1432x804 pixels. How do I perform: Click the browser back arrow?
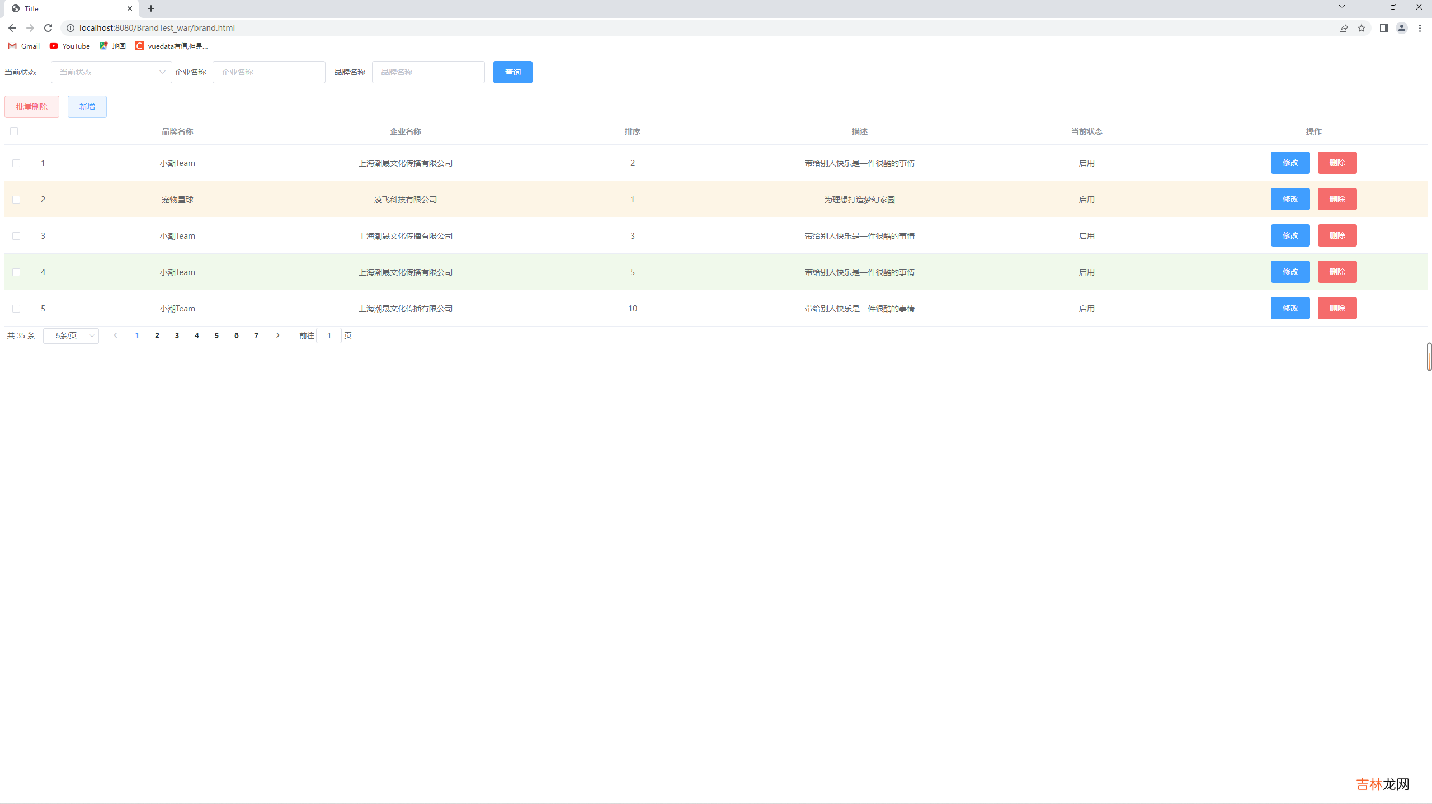coord(12,28)
